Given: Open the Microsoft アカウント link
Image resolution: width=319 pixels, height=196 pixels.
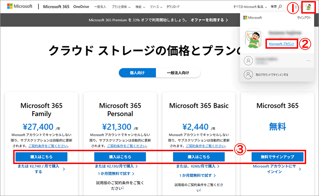Looking at the screenshot, I should pyautogui.click(x=281, y=44).
